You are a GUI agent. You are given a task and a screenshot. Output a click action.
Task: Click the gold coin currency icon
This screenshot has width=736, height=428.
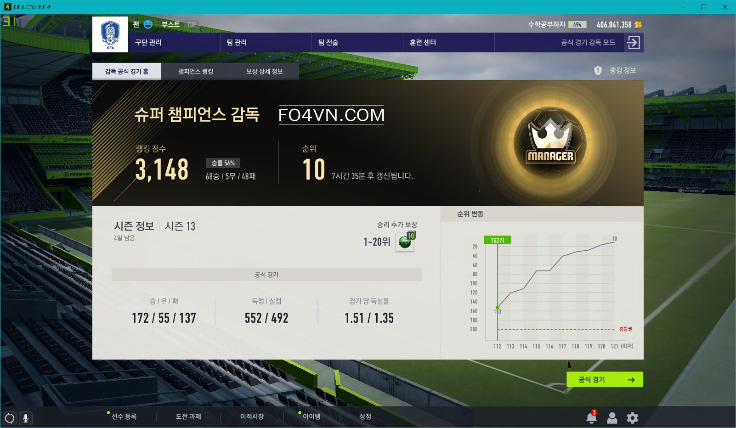pos(638,25)
